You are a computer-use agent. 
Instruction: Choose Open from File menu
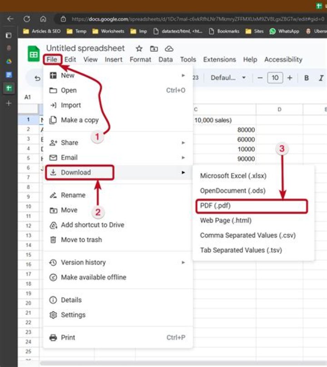pyautogui.click(x=118, y=90)
